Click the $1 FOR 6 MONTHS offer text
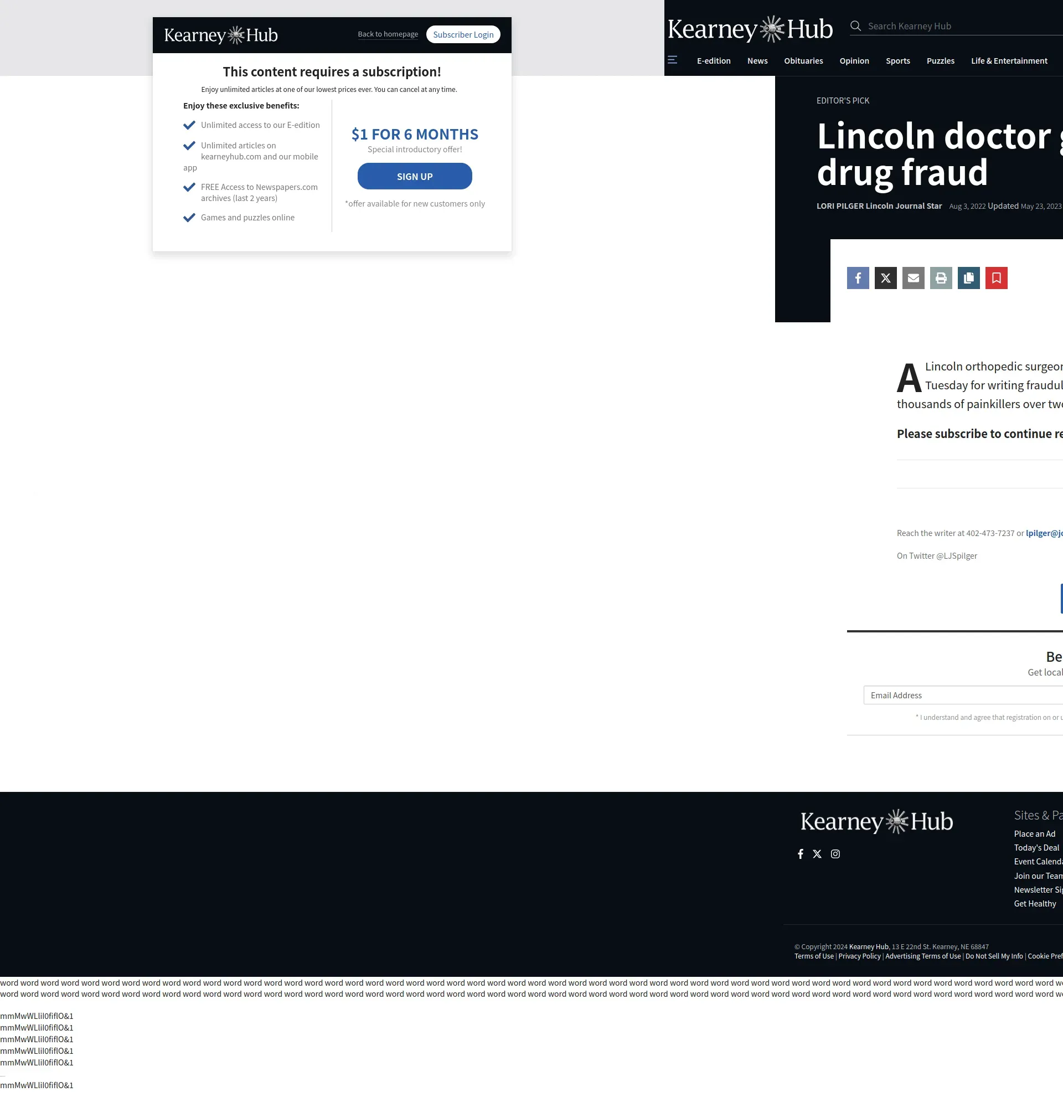1063x1102 pixels. [415, 135]
